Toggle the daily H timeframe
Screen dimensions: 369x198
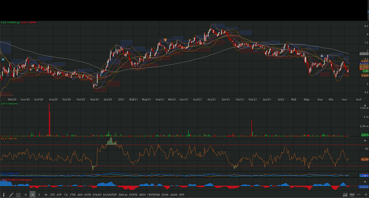click(x=33, y=195)
